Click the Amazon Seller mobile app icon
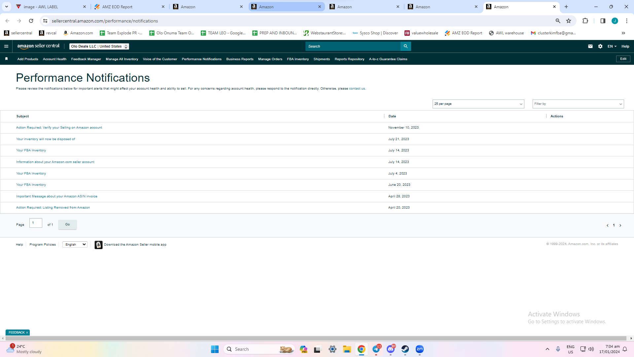The image size is (634, 357). (98, 245)
